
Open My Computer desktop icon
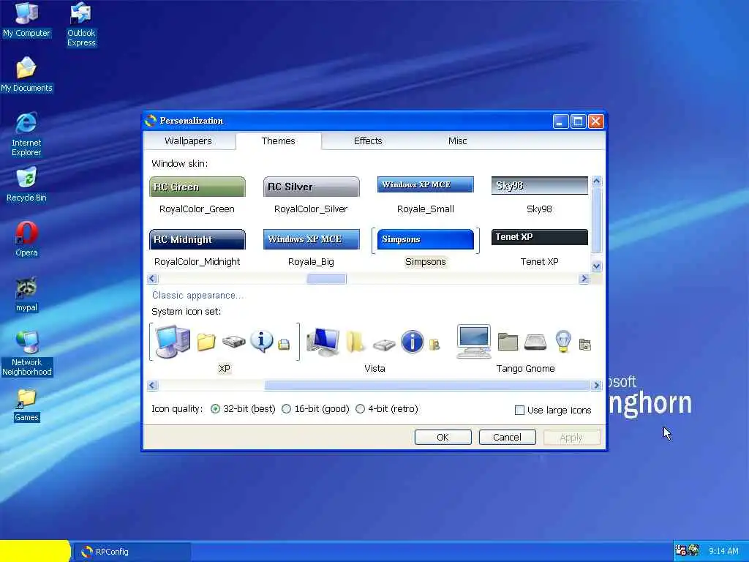pyautogui.click(x=26, y=20)
